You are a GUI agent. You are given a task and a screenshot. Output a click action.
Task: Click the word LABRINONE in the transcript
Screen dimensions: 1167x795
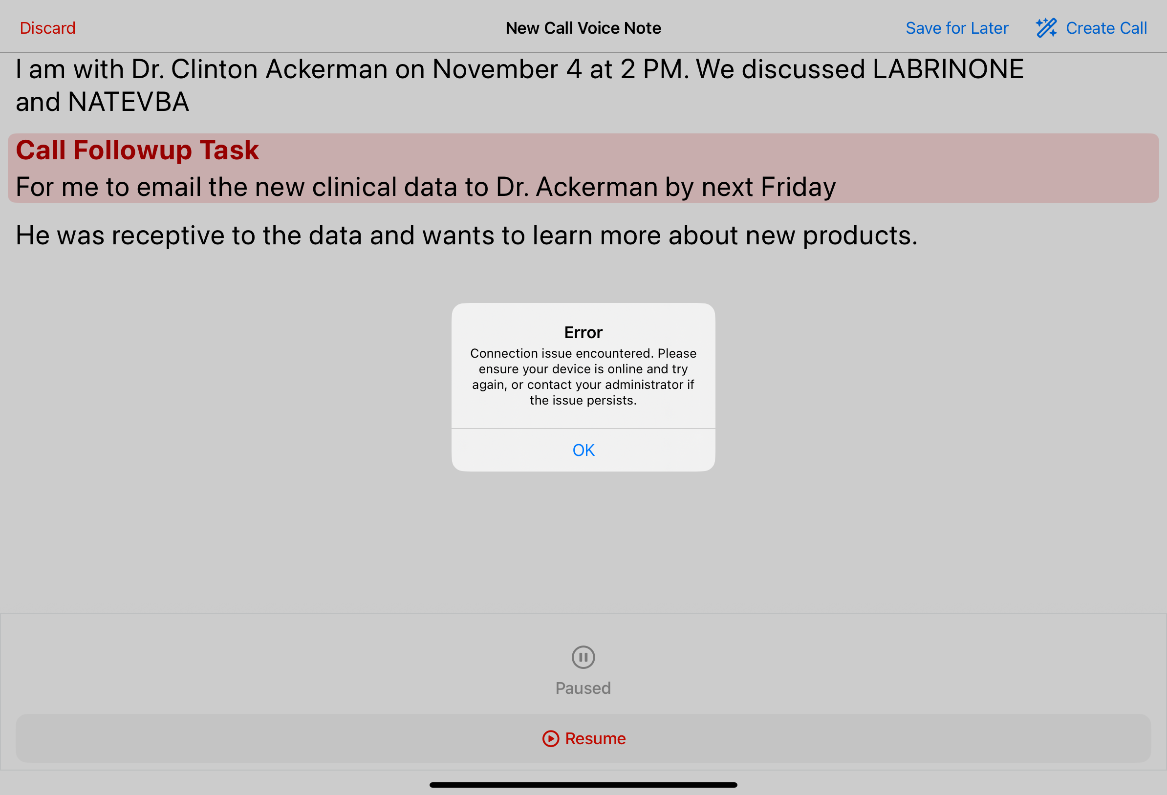[948, 69]
